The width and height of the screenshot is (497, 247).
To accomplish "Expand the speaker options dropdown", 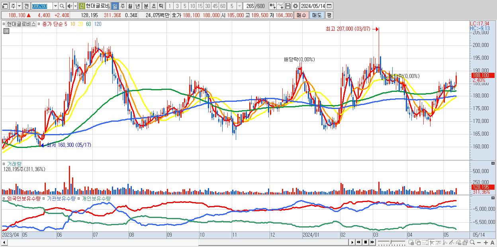I will coord(75,6).
